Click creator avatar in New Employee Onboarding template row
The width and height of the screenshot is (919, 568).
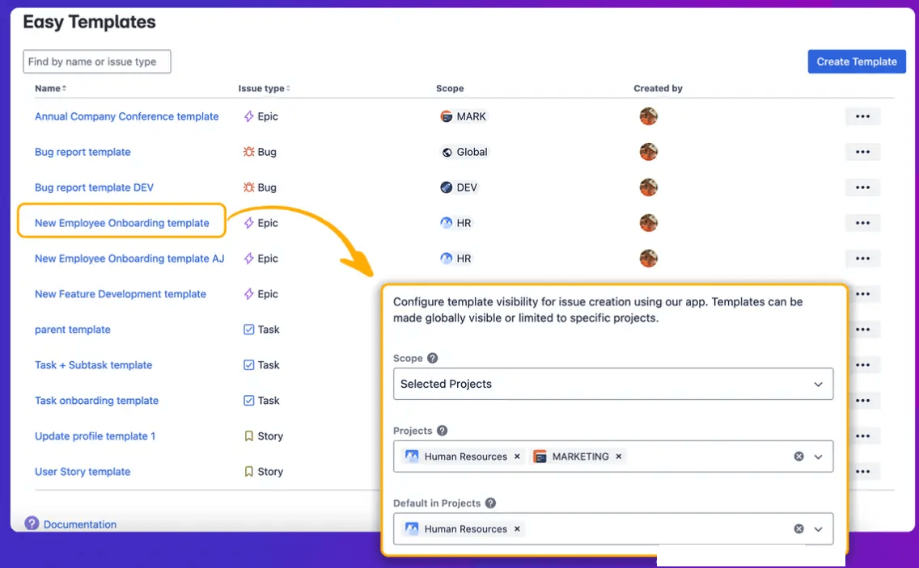(648, 223)
